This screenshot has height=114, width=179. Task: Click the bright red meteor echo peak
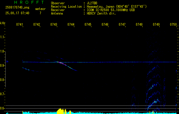coord(62,63)
